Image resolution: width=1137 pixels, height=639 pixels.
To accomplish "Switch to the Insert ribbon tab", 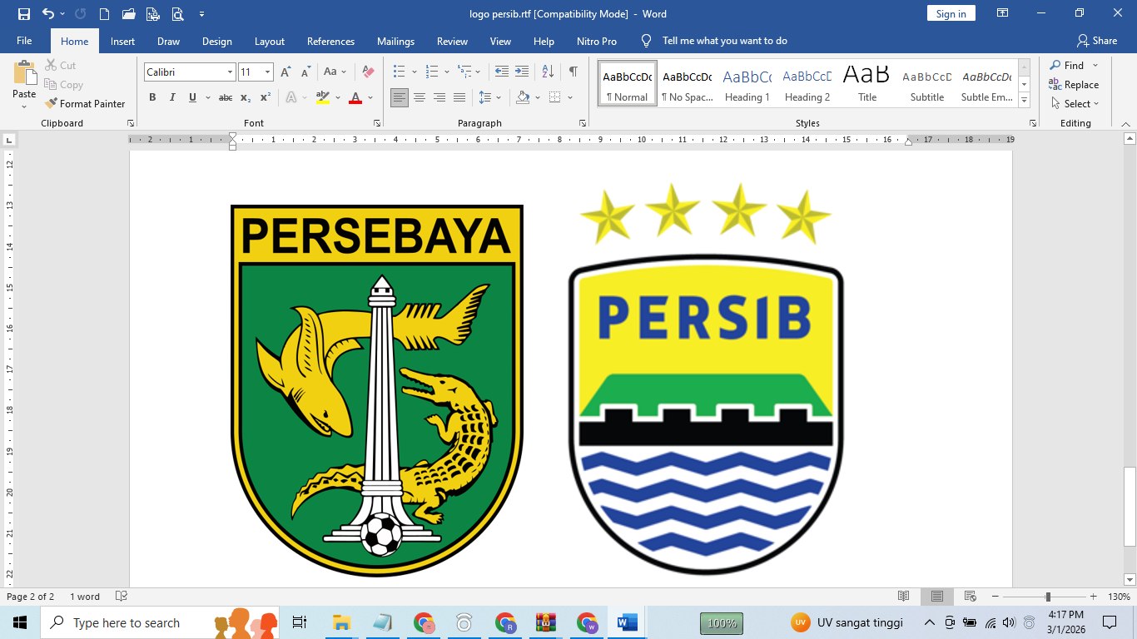I will click(122, 40).
